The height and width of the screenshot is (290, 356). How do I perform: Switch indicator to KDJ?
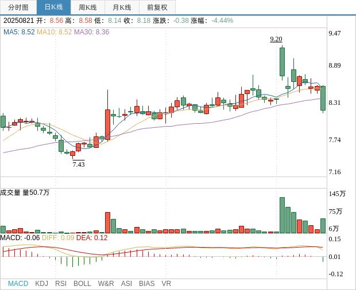(x=41, y=284)
